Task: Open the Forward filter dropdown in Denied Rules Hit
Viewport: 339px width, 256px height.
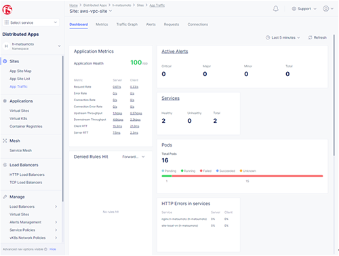Action: click(134, 157)
